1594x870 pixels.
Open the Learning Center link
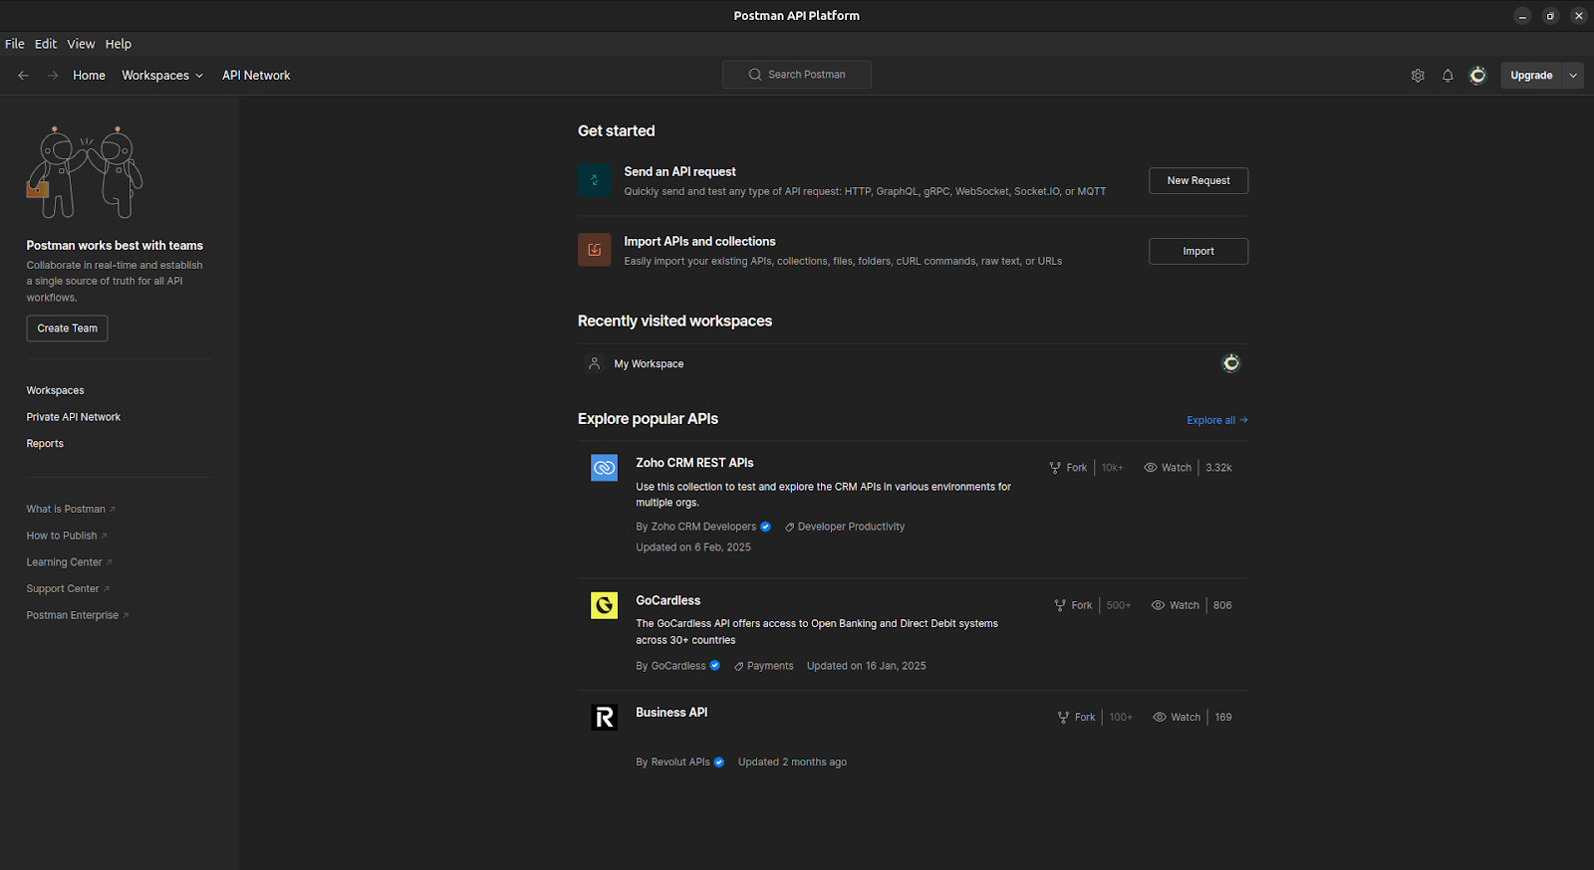(69, 562)
